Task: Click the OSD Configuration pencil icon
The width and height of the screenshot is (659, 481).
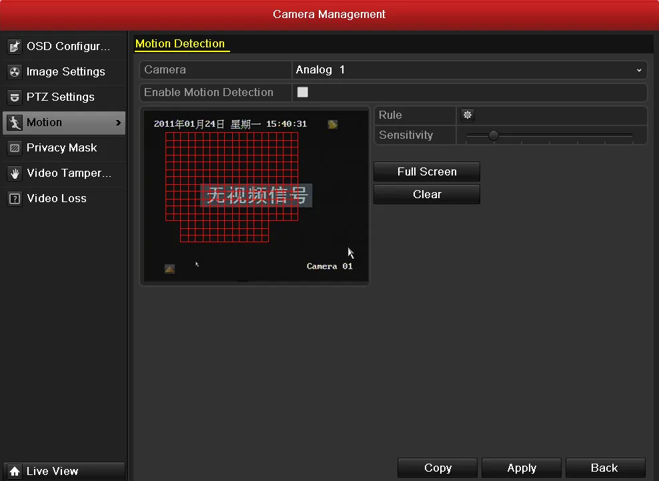Action: [x=15, y=47]
